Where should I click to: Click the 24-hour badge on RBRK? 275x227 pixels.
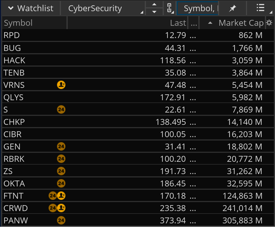click(61, 159)
